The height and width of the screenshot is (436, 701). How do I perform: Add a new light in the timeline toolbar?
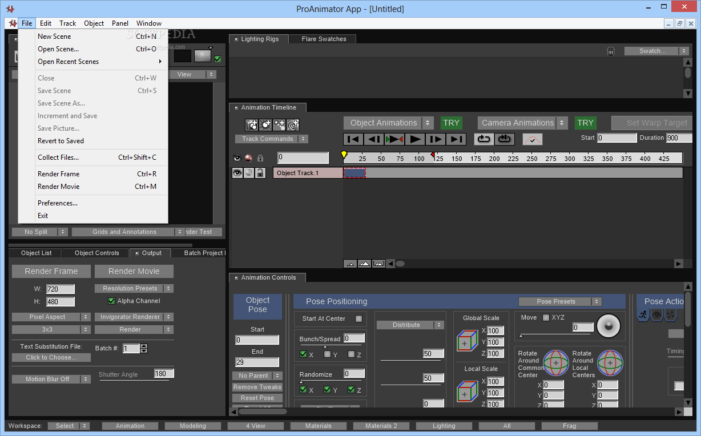click(x=265, y=124)
